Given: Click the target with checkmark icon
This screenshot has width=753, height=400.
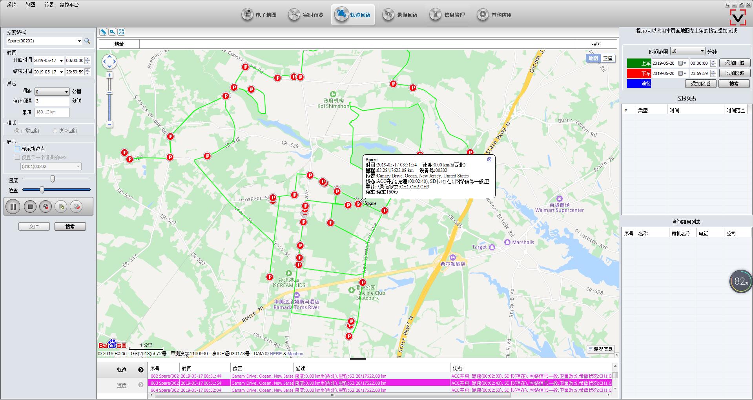Looking at the screenshot, I should tap(77, 206).
